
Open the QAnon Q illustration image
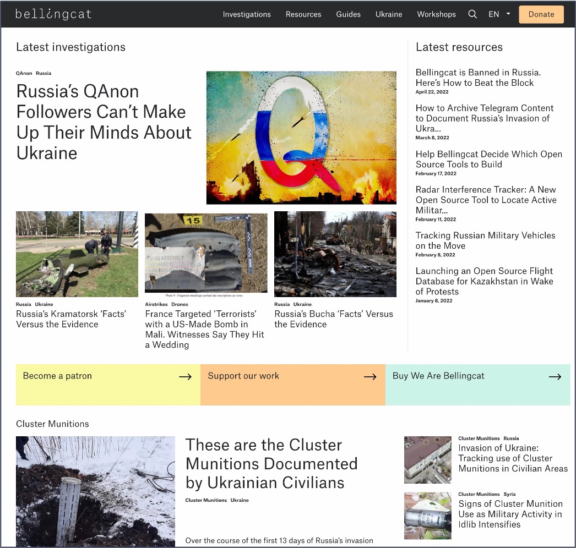301,138
